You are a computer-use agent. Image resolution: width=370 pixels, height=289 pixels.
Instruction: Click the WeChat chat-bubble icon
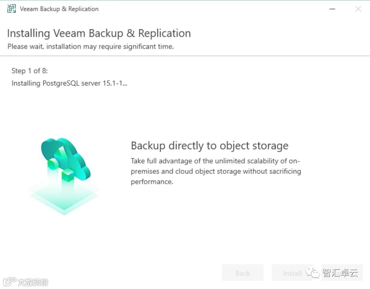point(314,273)
